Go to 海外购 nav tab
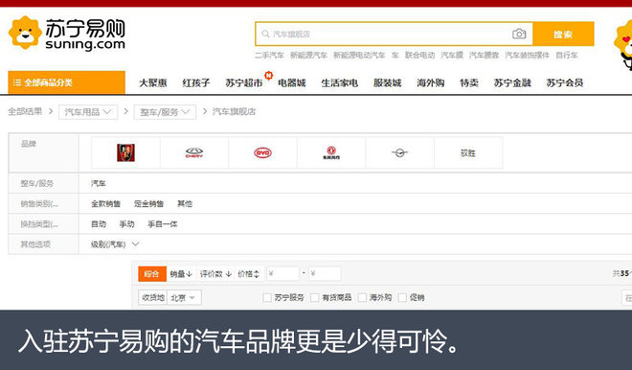The width and height of the screenshot is (632, 370). (431, 83)
